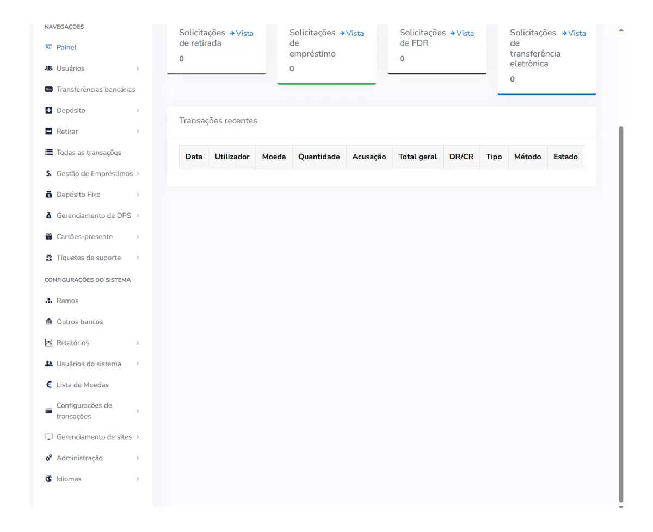This screenshot has height=532, width=653.
Task: Open Vista link for Solicitações de FDR
Action: 462,33
